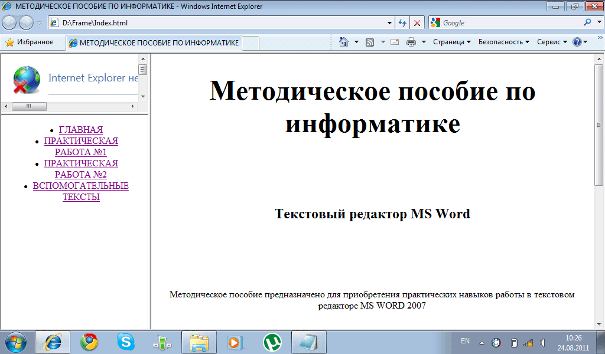605x354 pixels.
Task: Open the Сервис dropdown menu
Action: (x=550, y=42)
